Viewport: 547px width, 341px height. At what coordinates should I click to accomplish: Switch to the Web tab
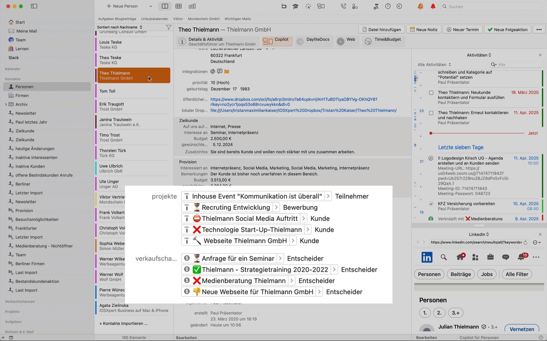[347, 41]
